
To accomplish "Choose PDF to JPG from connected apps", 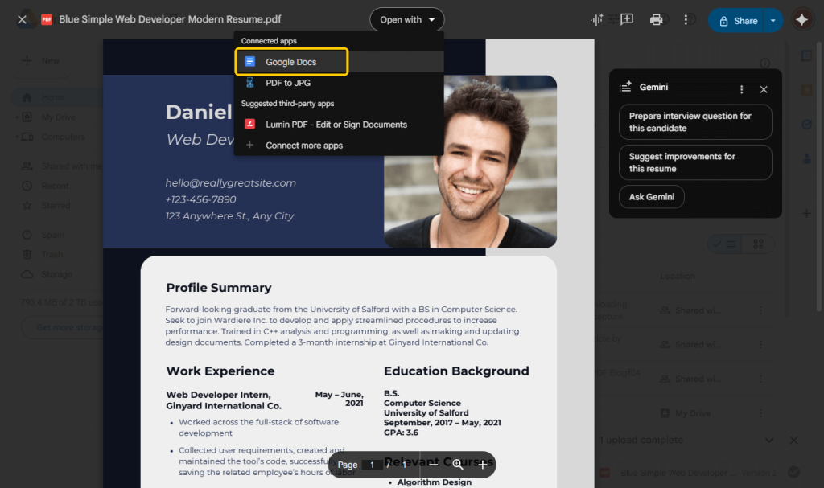I will tap(288, 83).
